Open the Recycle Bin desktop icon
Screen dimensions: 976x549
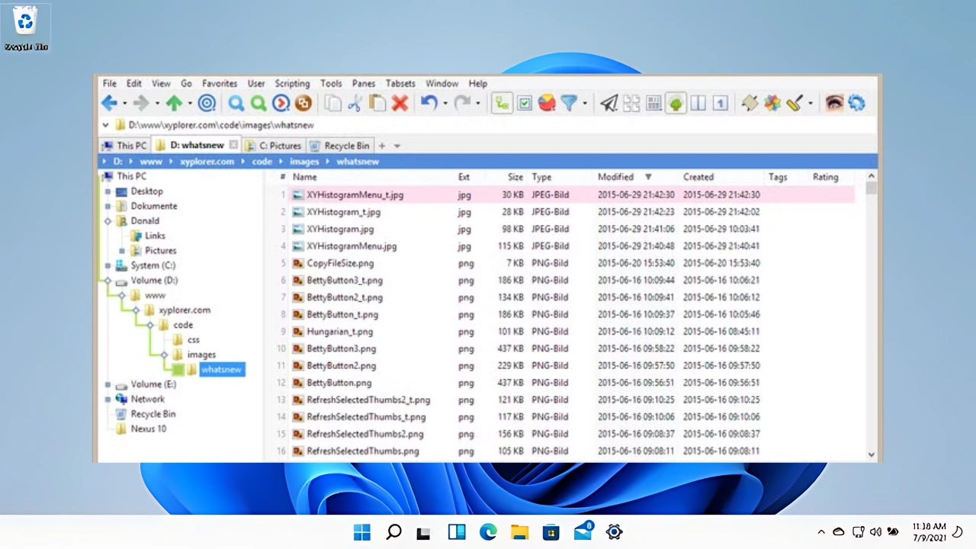[25, 28]
